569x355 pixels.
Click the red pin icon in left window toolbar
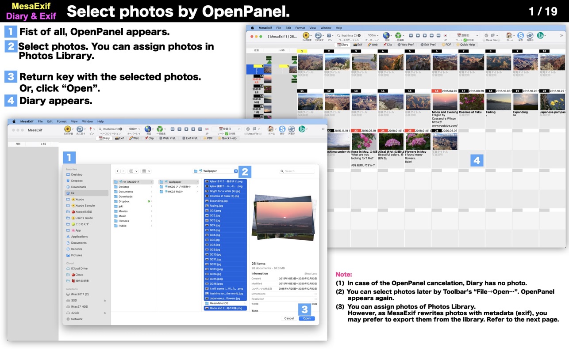pyautogui.click(x=91, y=129)
